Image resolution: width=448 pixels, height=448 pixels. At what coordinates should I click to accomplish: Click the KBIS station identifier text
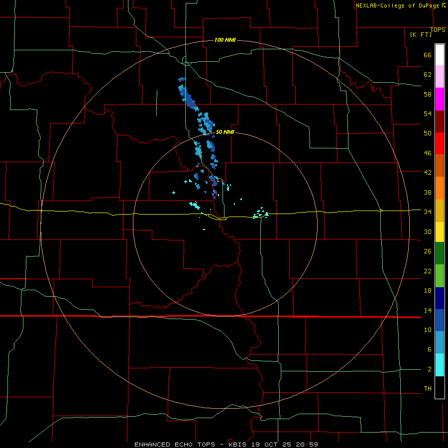(x=239, y=445)
